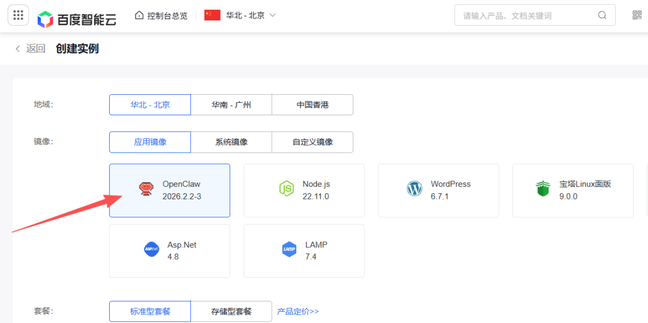Select the Asp.Net 4.8 image card

(169, 250)
